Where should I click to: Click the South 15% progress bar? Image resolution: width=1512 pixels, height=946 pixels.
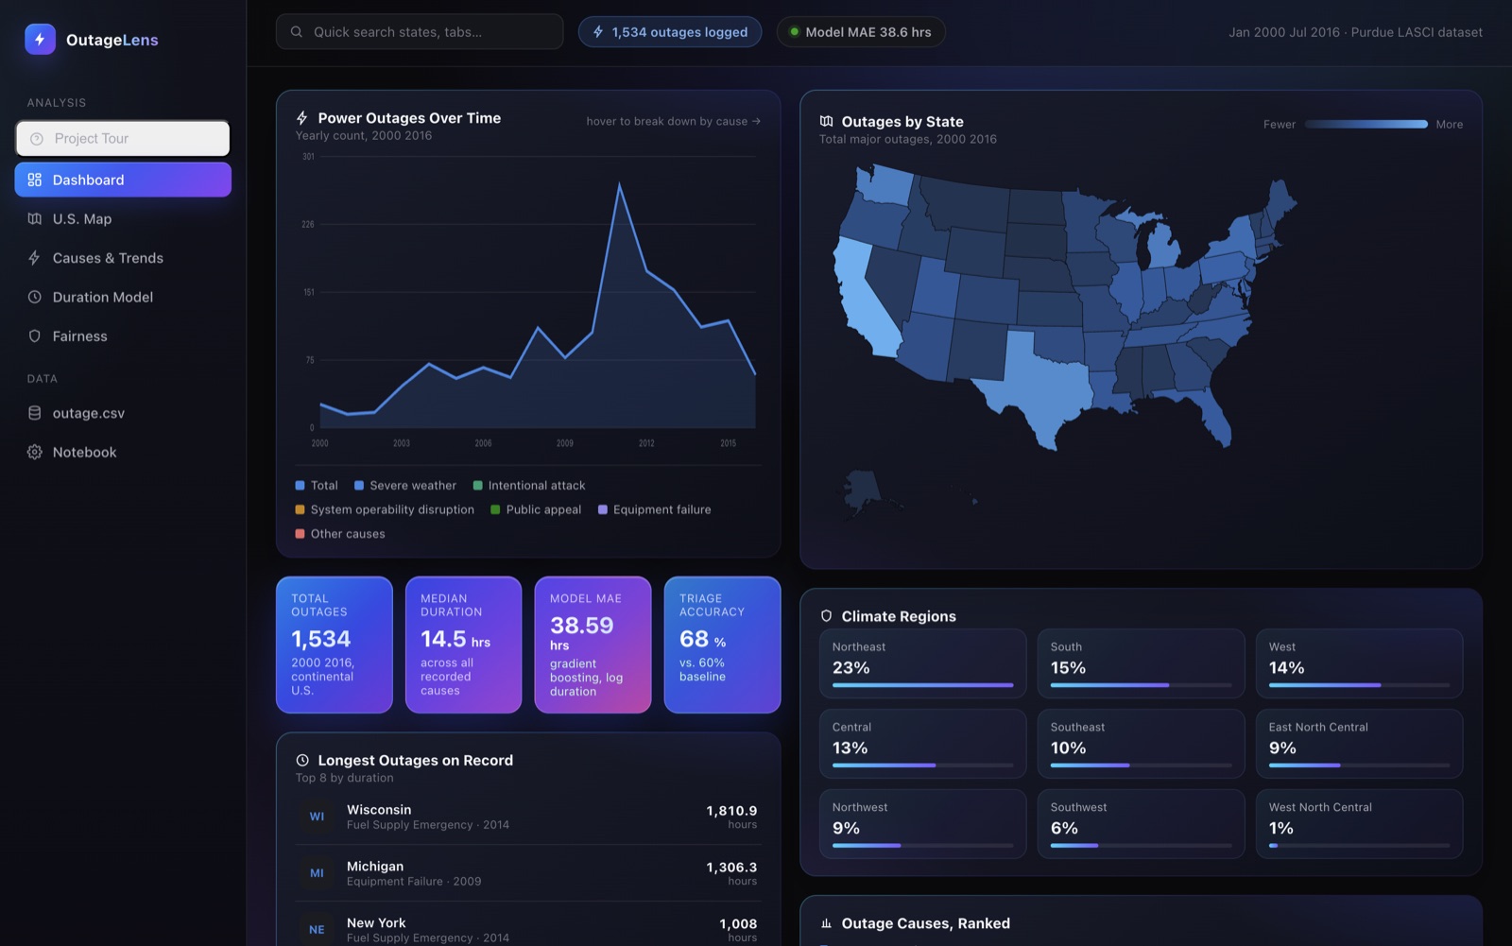pos(1141,685)
